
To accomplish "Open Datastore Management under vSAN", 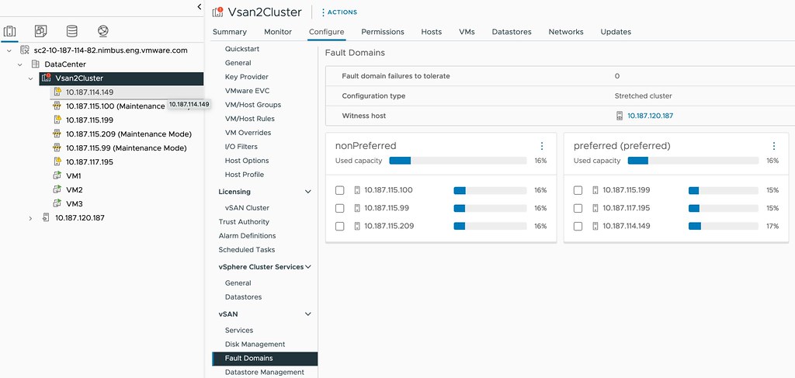I will pyautogui.click(x=265, y=372).
